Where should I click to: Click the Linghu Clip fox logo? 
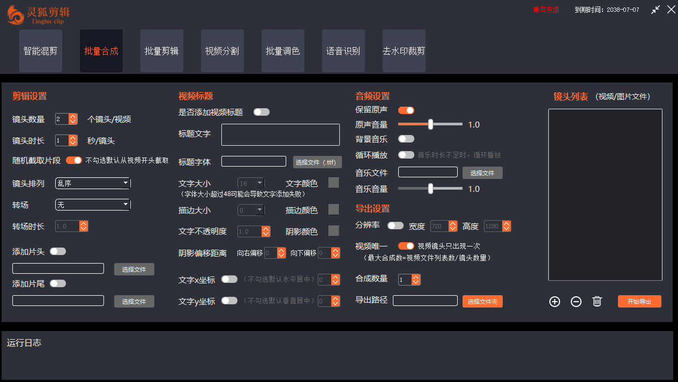(x=16, y=15)
